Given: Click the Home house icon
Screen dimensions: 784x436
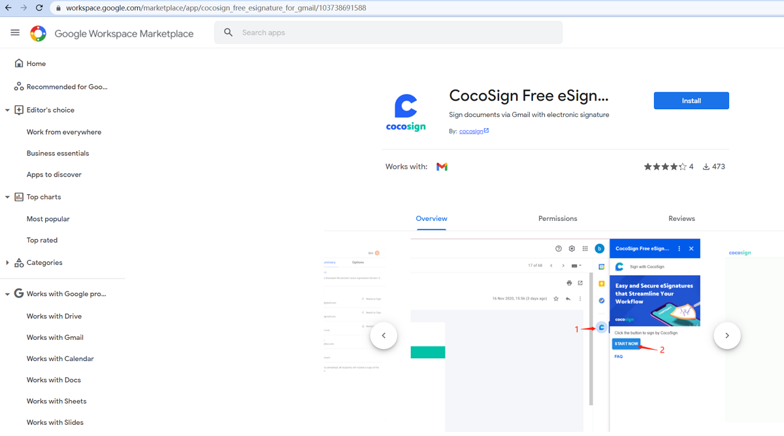Looking at the screenshot, I should (x=19, y=63).
